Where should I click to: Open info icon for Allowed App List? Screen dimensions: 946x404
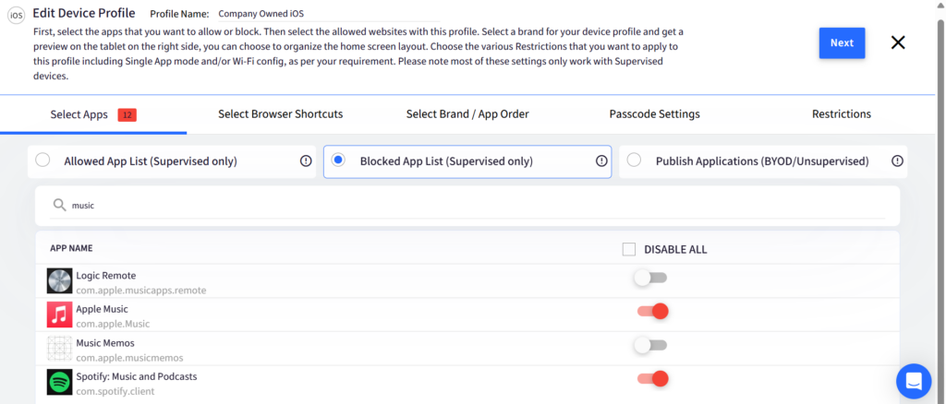306,160
